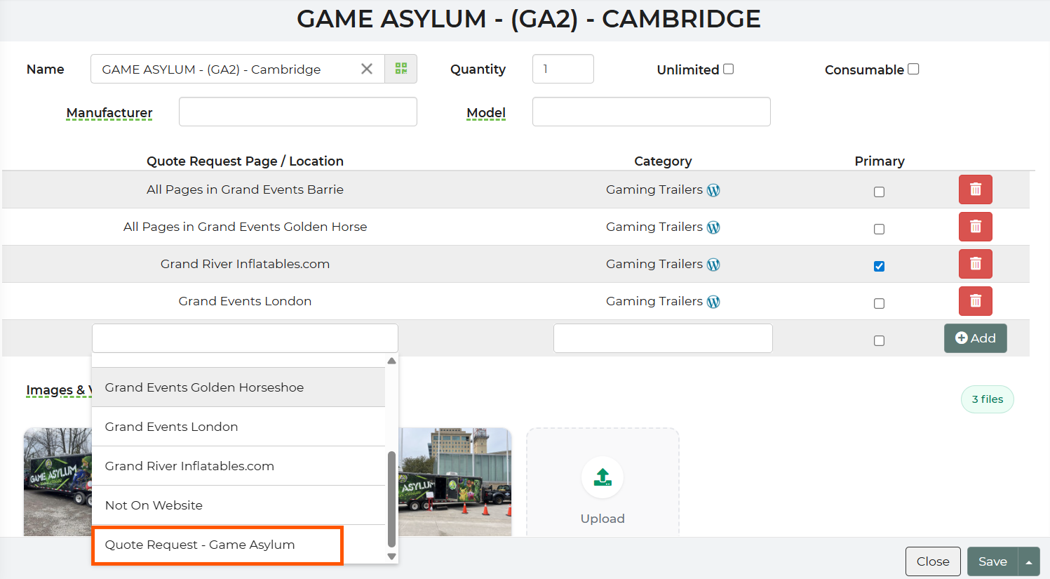The image size is (1050, 579).
Task: Open WordPress icon in Grand Events London row
Action: [x=713, y=302]
